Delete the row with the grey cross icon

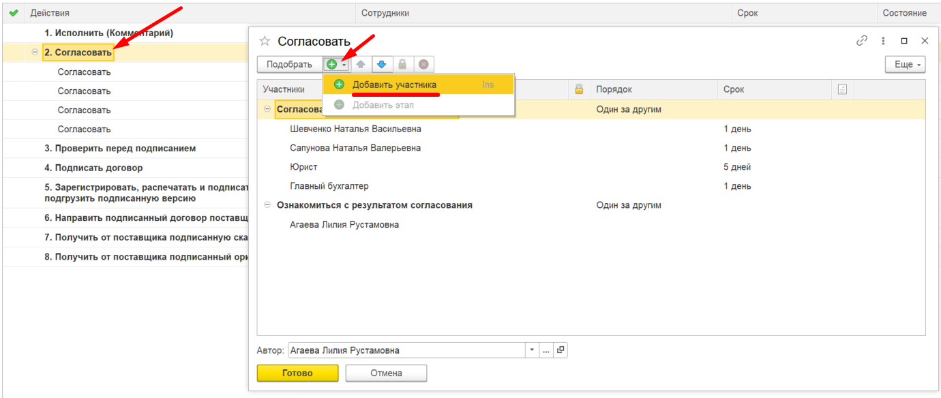[423, 64]
